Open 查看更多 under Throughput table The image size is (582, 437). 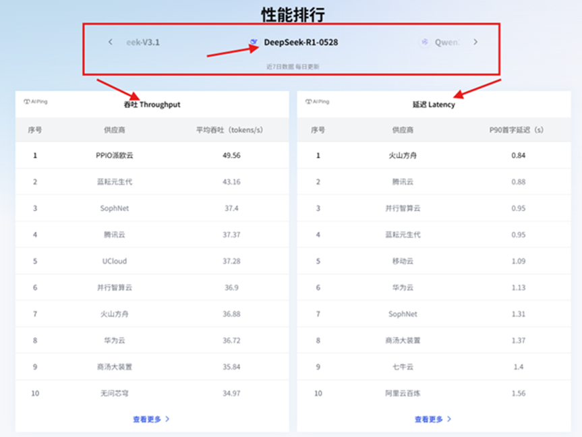151,419
